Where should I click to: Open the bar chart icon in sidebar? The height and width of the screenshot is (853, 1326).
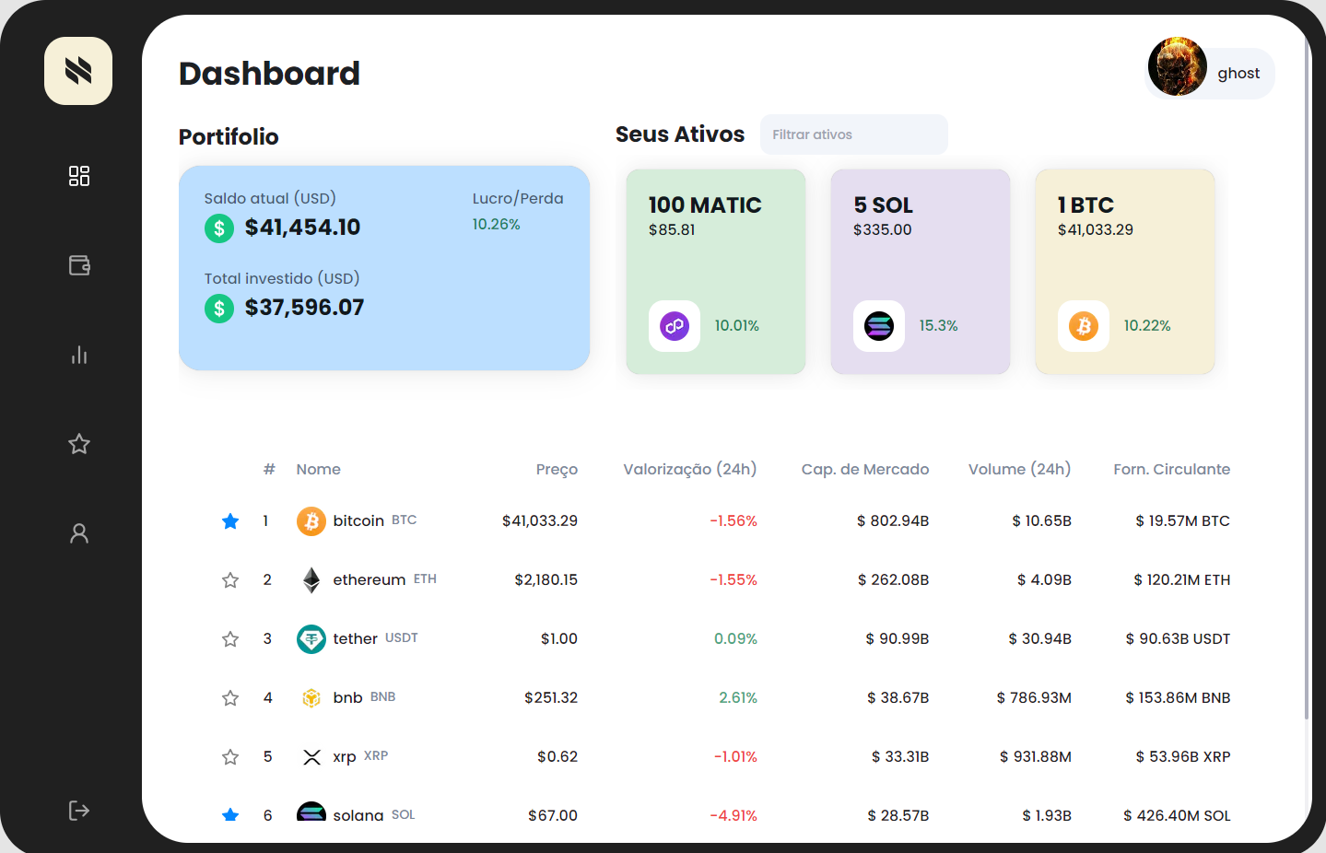click(x=79, y=355)
